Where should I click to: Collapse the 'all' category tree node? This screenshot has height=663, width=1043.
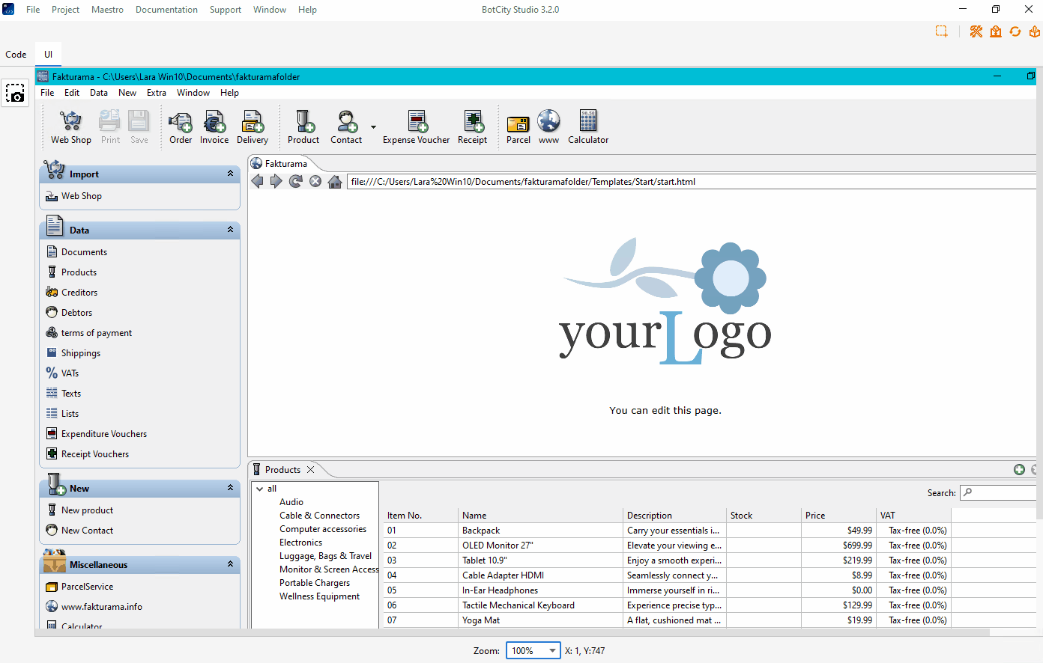(260, 489)
